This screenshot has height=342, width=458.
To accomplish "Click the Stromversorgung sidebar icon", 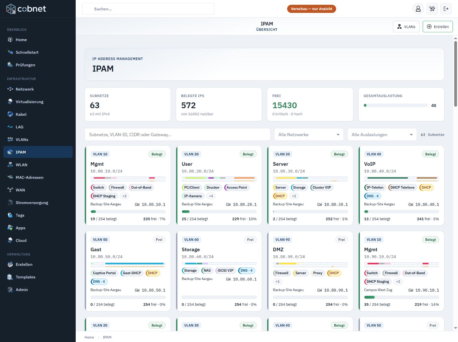I will click(10, 203).
